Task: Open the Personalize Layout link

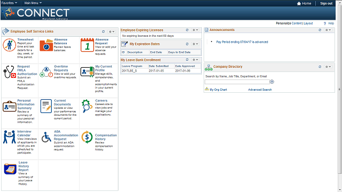Action: 308,23
